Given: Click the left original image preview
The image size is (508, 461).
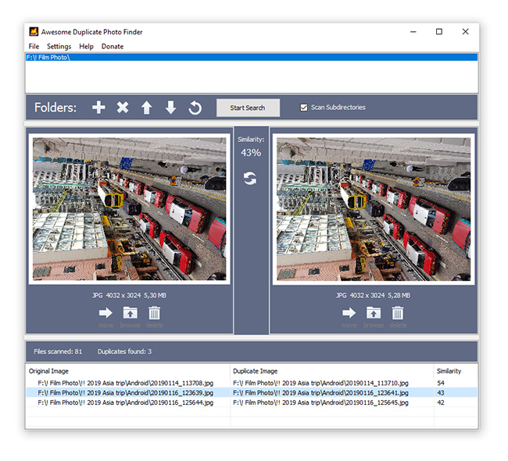Looking at the screenshot, I should 129,209.
